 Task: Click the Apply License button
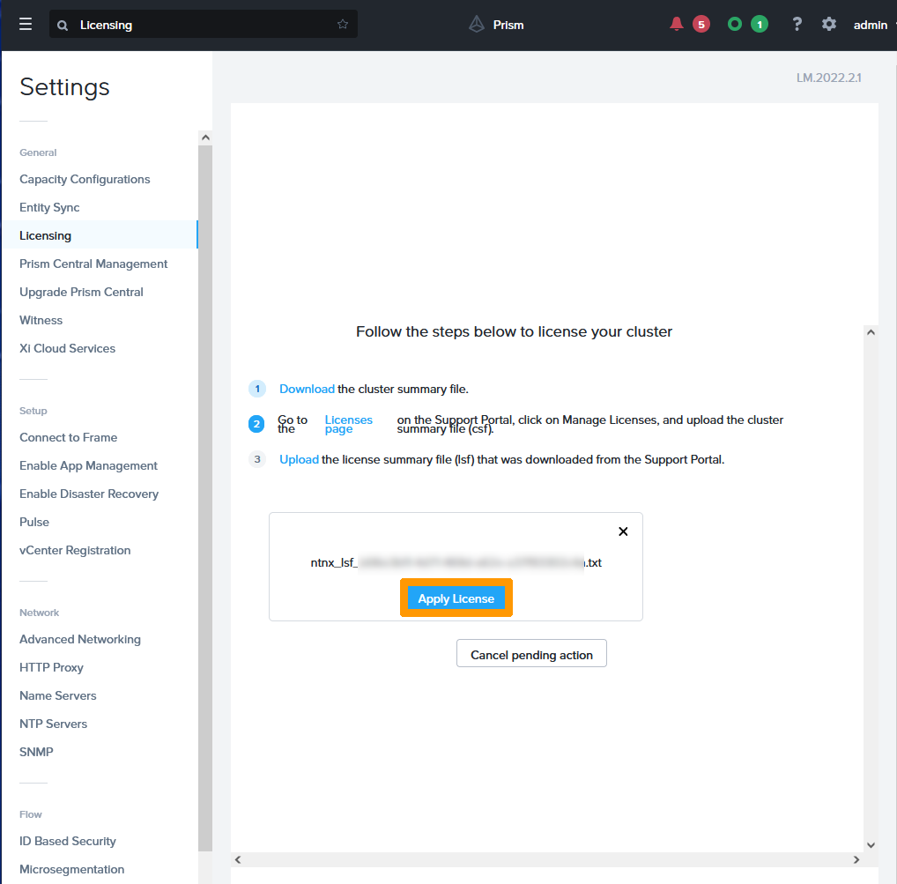(x=456, y=598)
